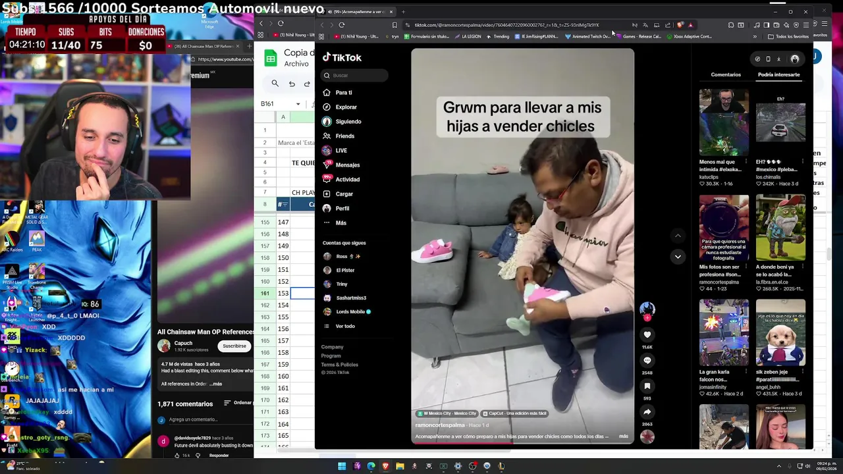
Task: Expand the Program footer section
Action: (x=331, y=355)
